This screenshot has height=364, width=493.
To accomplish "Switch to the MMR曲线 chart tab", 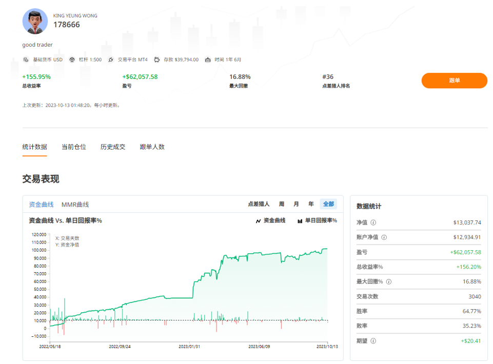I will pos(75,205).
